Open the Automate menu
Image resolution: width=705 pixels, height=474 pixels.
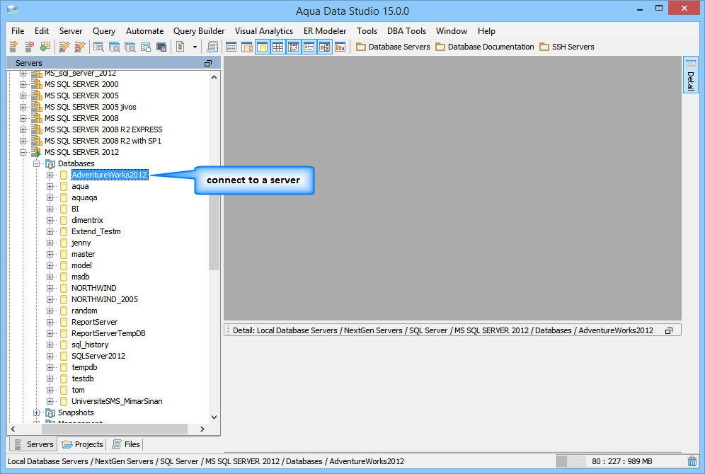tap(145, 31)
